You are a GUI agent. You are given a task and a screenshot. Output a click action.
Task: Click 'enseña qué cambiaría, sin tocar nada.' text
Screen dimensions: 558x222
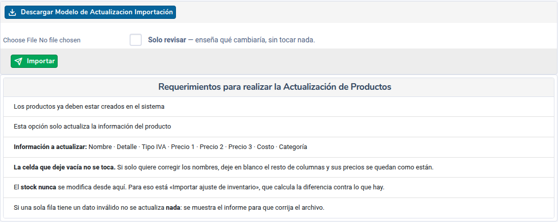(x=255, y=40)
